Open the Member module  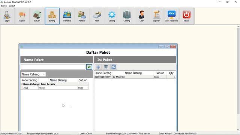pyautogui.click(x=82, y=16)
